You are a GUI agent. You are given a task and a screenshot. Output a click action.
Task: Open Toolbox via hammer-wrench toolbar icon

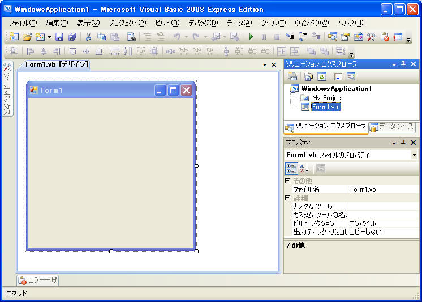372,37
